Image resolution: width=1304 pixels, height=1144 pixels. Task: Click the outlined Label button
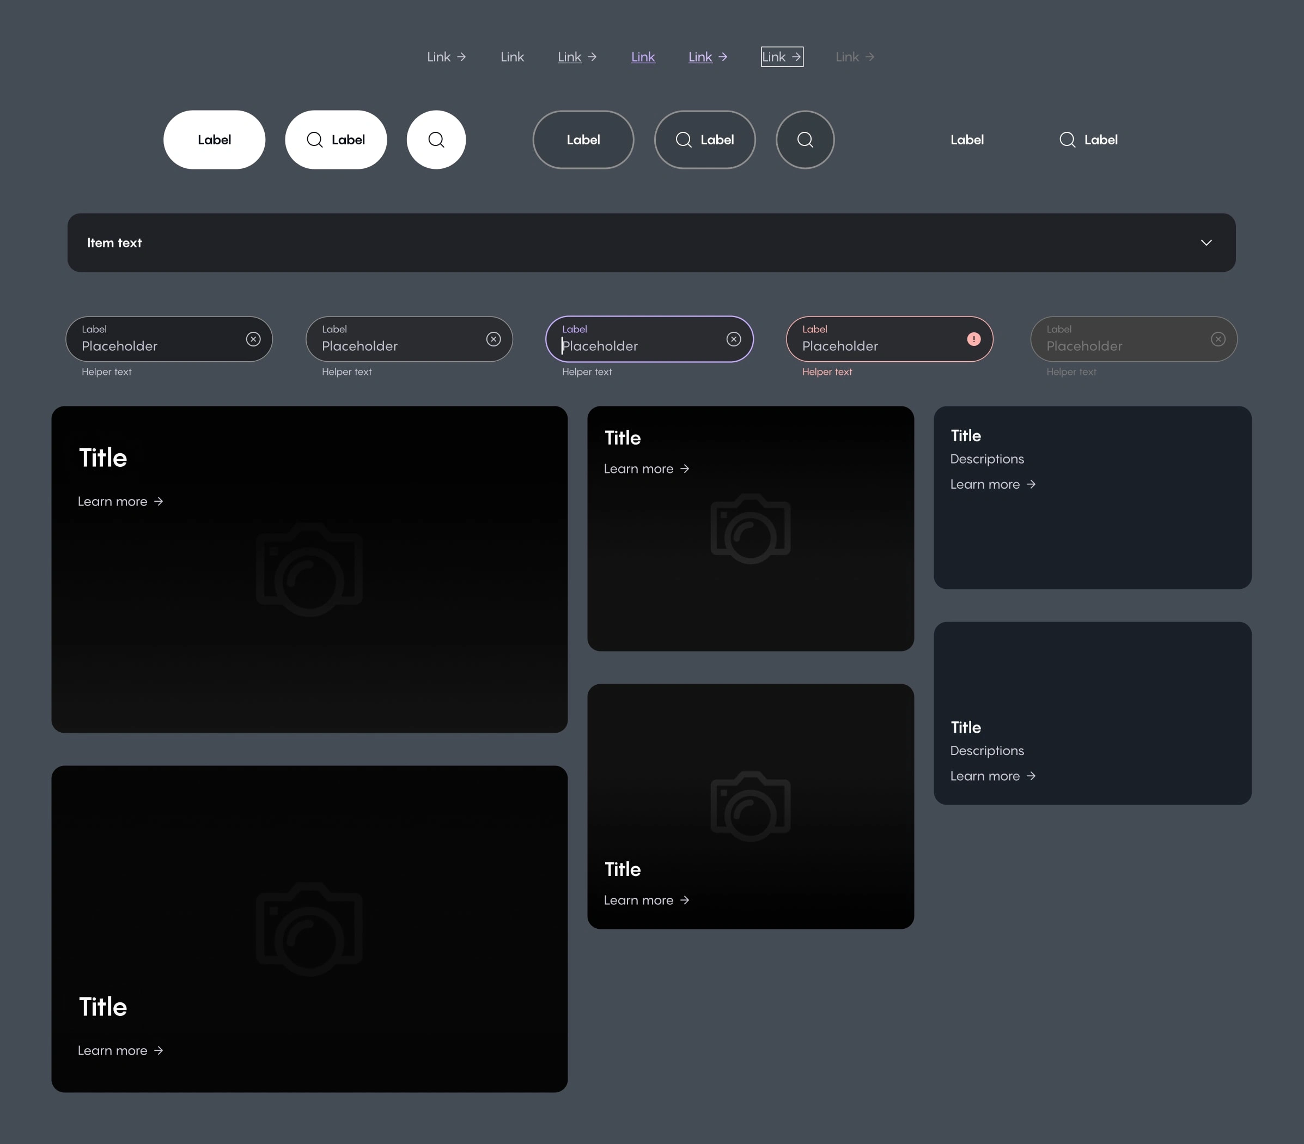[x=583, y=138]
